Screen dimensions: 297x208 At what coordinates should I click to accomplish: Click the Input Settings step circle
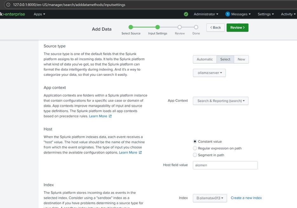(x=158, y=27)
